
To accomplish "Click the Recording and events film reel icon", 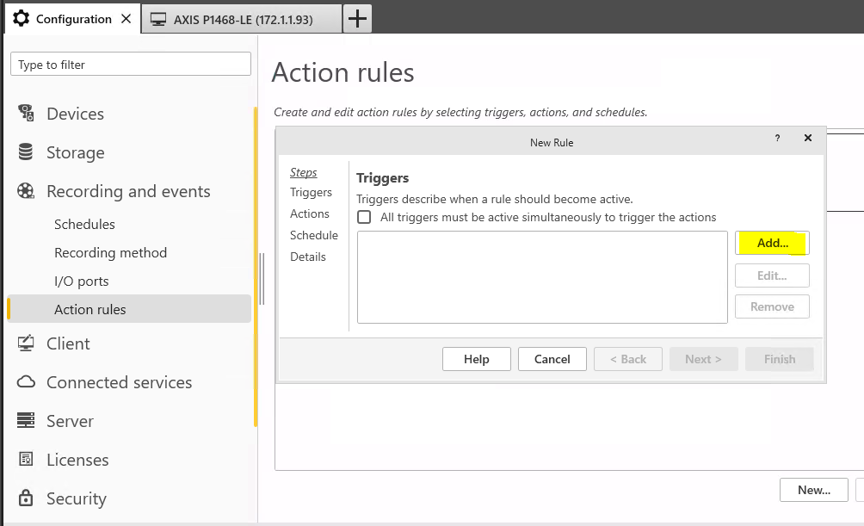I will (x=26, y=191).
